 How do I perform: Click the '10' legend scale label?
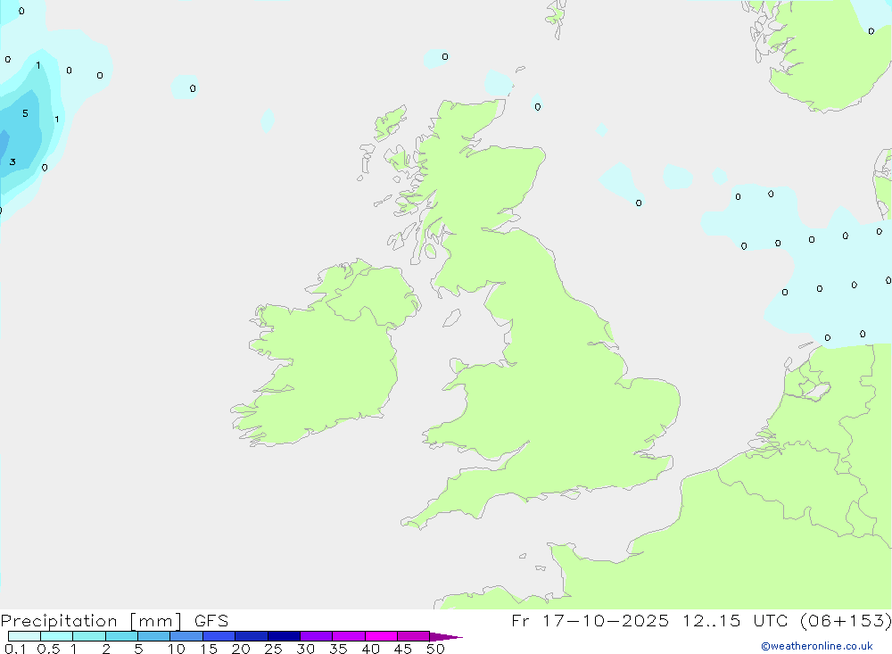(x=177, y=649)
